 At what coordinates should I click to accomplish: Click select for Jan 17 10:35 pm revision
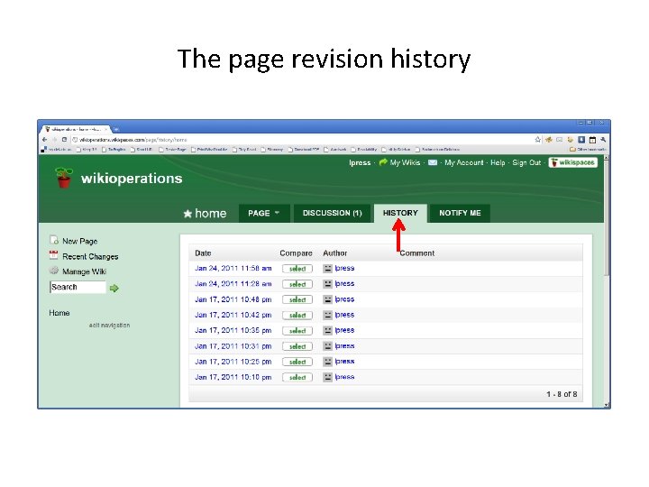pos(297,331)
